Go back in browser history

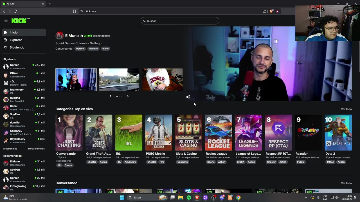click(x=4, y=11)
